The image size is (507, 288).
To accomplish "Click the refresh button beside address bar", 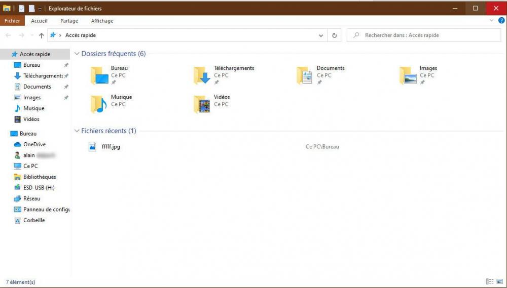I will pyautogui.click(x=335, y=35).
